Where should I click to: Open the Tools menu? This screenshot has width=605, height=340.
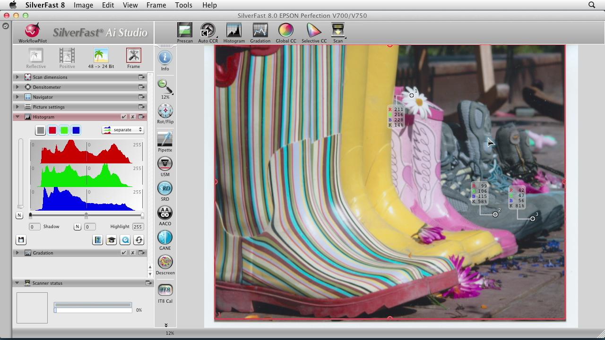[x=183, y=5]
